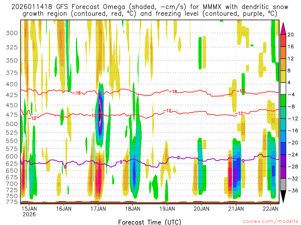The image size is (301, 225).
Task: Click the 350 pressure level label
Action: coord(12,60)
